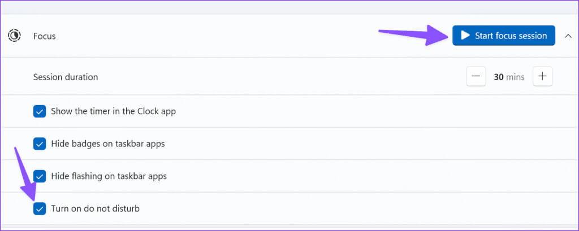Toggle Hide badges on taskbar apps checkbox
579x231 pixels.
40,143
